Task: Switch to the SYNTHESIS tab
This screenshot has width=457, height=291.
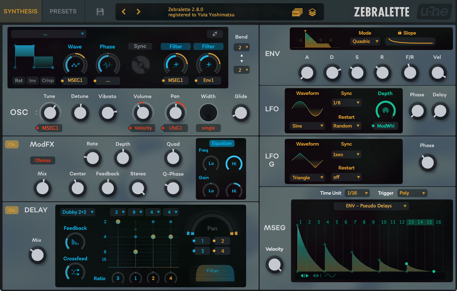Action: 21,11
